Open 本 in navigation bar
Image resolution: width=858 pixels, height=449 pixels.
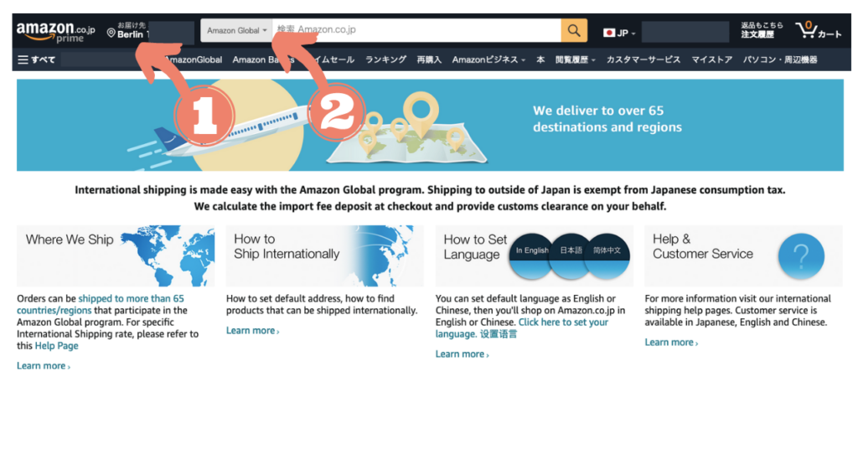(x=540, y=59)
